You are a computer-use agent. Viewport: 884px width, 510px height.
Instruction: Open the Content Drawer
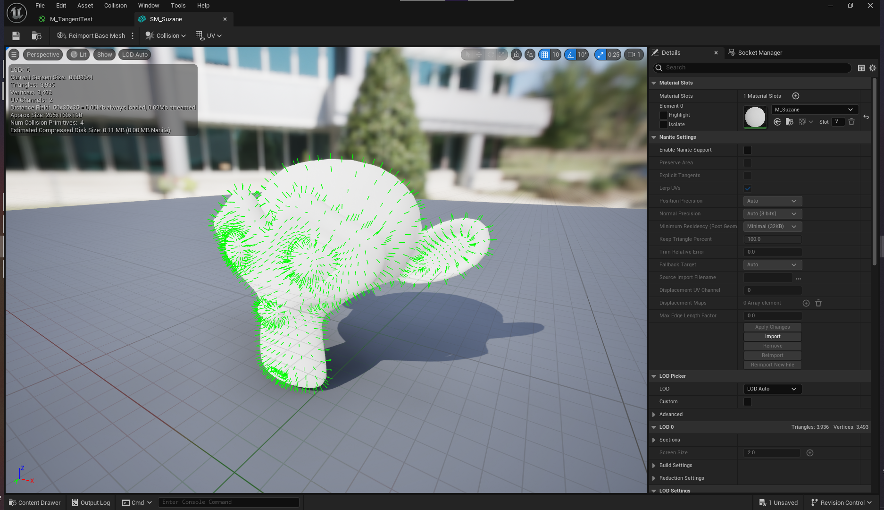[x=35, y=503]
